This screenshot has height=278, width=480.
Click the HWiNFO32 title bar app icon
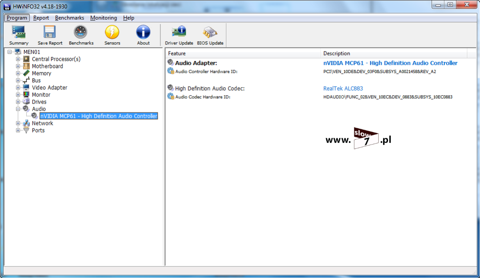[7, 6]
